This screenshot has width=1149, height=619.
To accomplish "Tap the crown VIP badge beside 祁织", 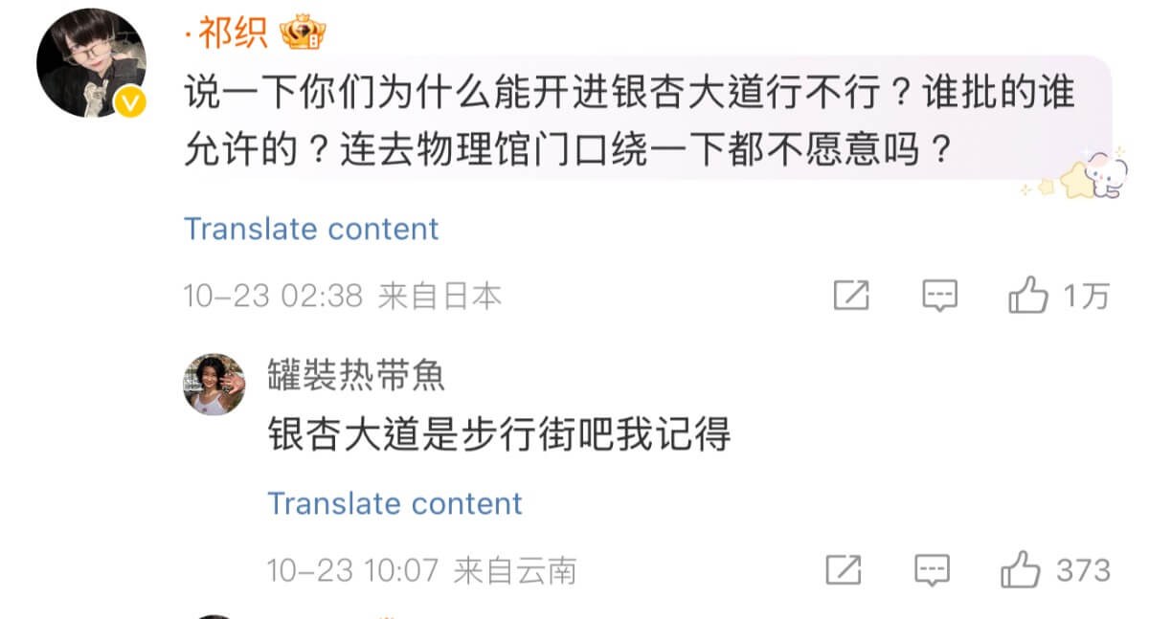I will click(x=303, y=35).
